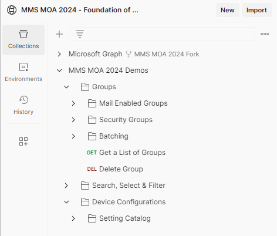Click the fork icon beside Microsoft Graph
This screenshot has height=236, width=277.
[x=129, y=54]
